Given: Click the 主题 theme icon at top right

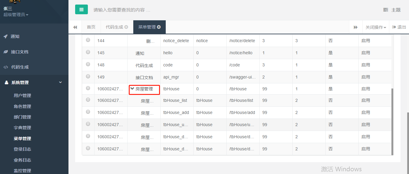Looking at the screenshot, I should (x=386, y=10).
